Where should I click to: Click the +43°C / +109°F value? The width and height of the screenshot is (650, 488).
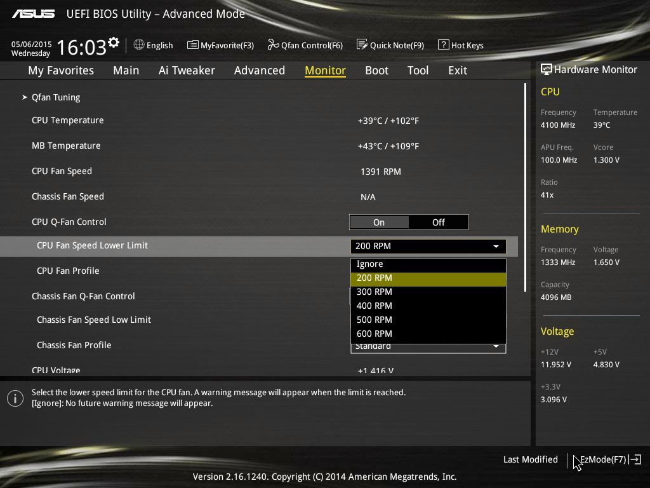pyautogui.click(x=388, y=146)
